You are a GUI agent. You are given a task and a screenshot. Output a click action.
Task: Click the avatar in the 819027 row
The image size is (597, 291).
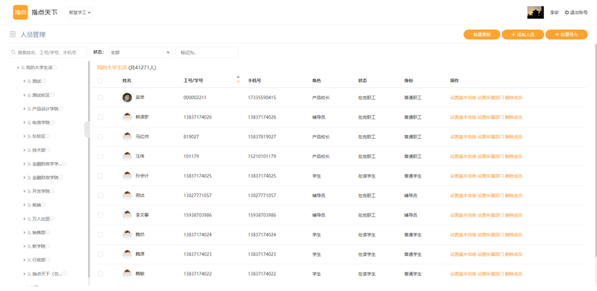pyautogui.click(x=127, y=137)
